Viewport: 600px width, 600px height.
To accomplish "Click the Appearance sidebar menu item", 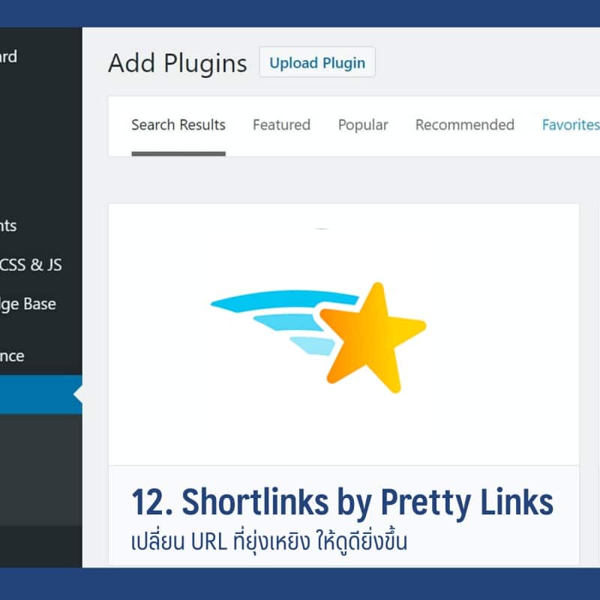I will 22,356.
